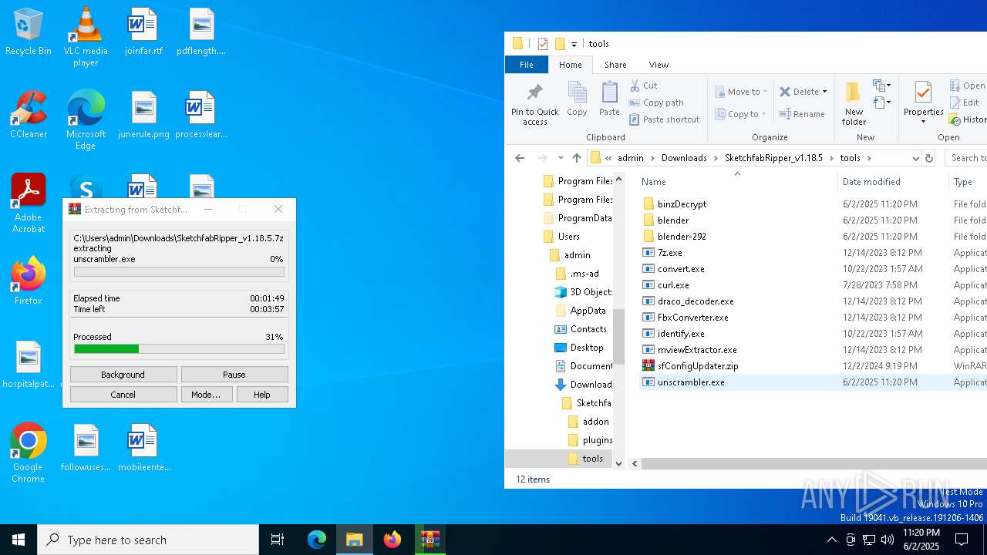987x555 pixels.
Task: Click the Back arrow in File Explorer
Action: tap(520, 158)
